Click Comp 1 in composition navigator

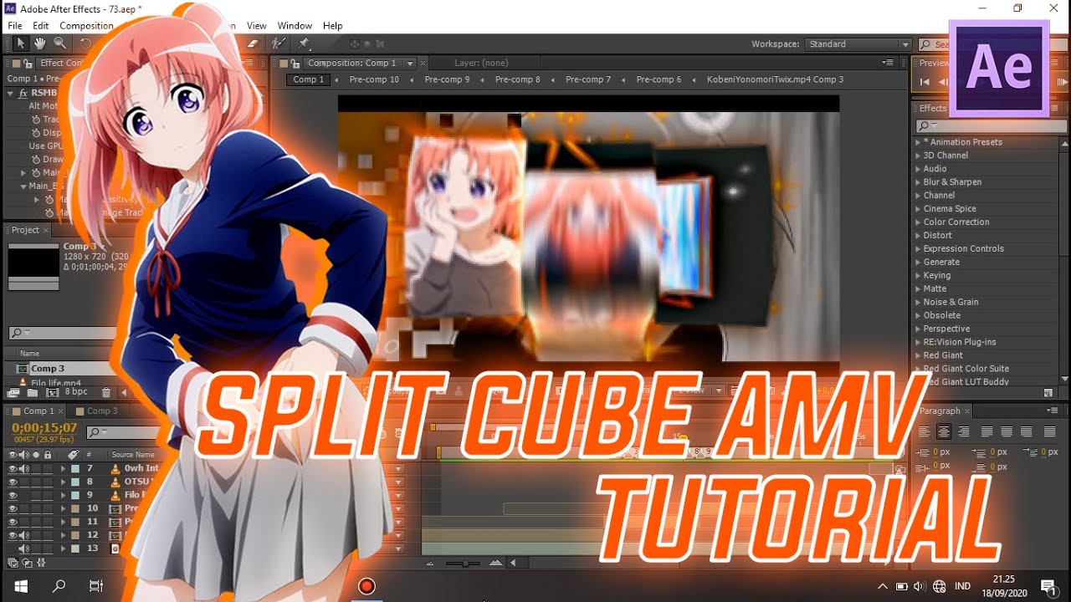(309, 79)
